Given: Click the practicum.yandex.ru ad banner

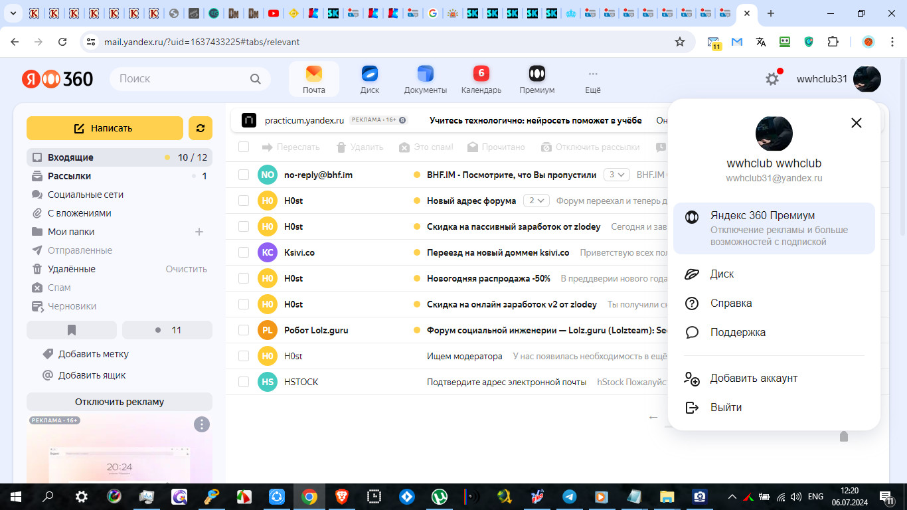Looking at the screenshot, I should click(x=449, y=120).
